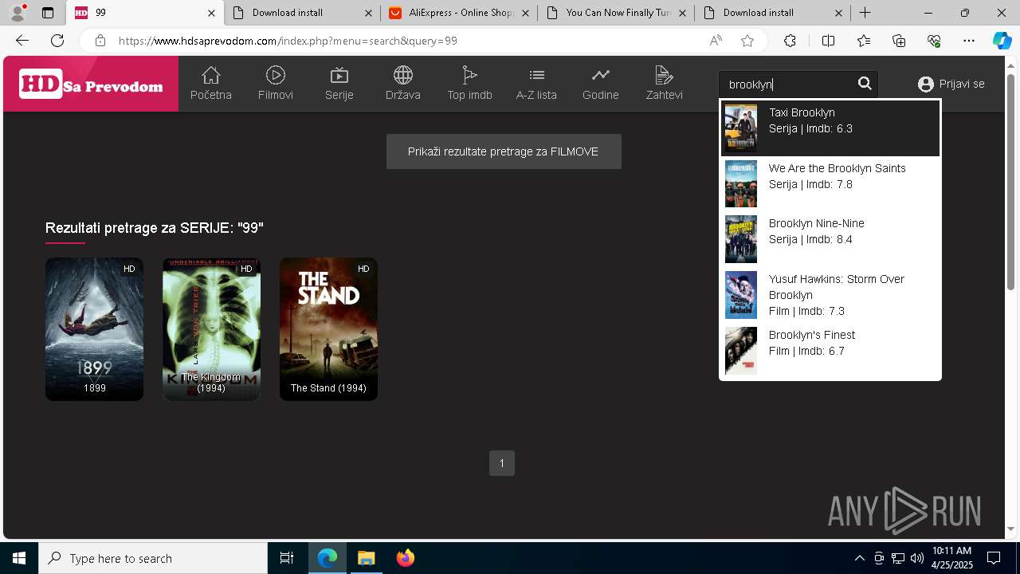The height and width of the screenshot is (574, 1020).
Task: Open volume control in system tray
Action: (x=916, y=558)
